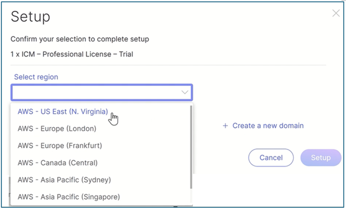Screen dimensions: 346x210
Task: Click the plus icon beside Create a new domain
Action: pos(225,126)
